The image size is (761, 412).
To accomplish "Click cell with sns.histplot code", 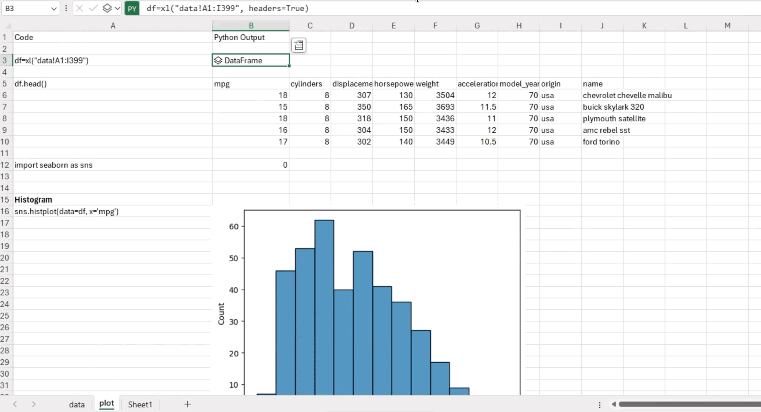I will 113,211.
